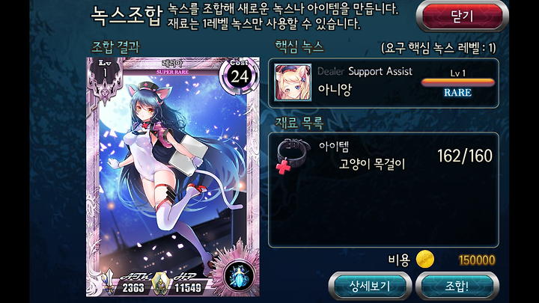Select the Dealer role label
The width and height of the screenshot is (539, 303).
[331, 71]
